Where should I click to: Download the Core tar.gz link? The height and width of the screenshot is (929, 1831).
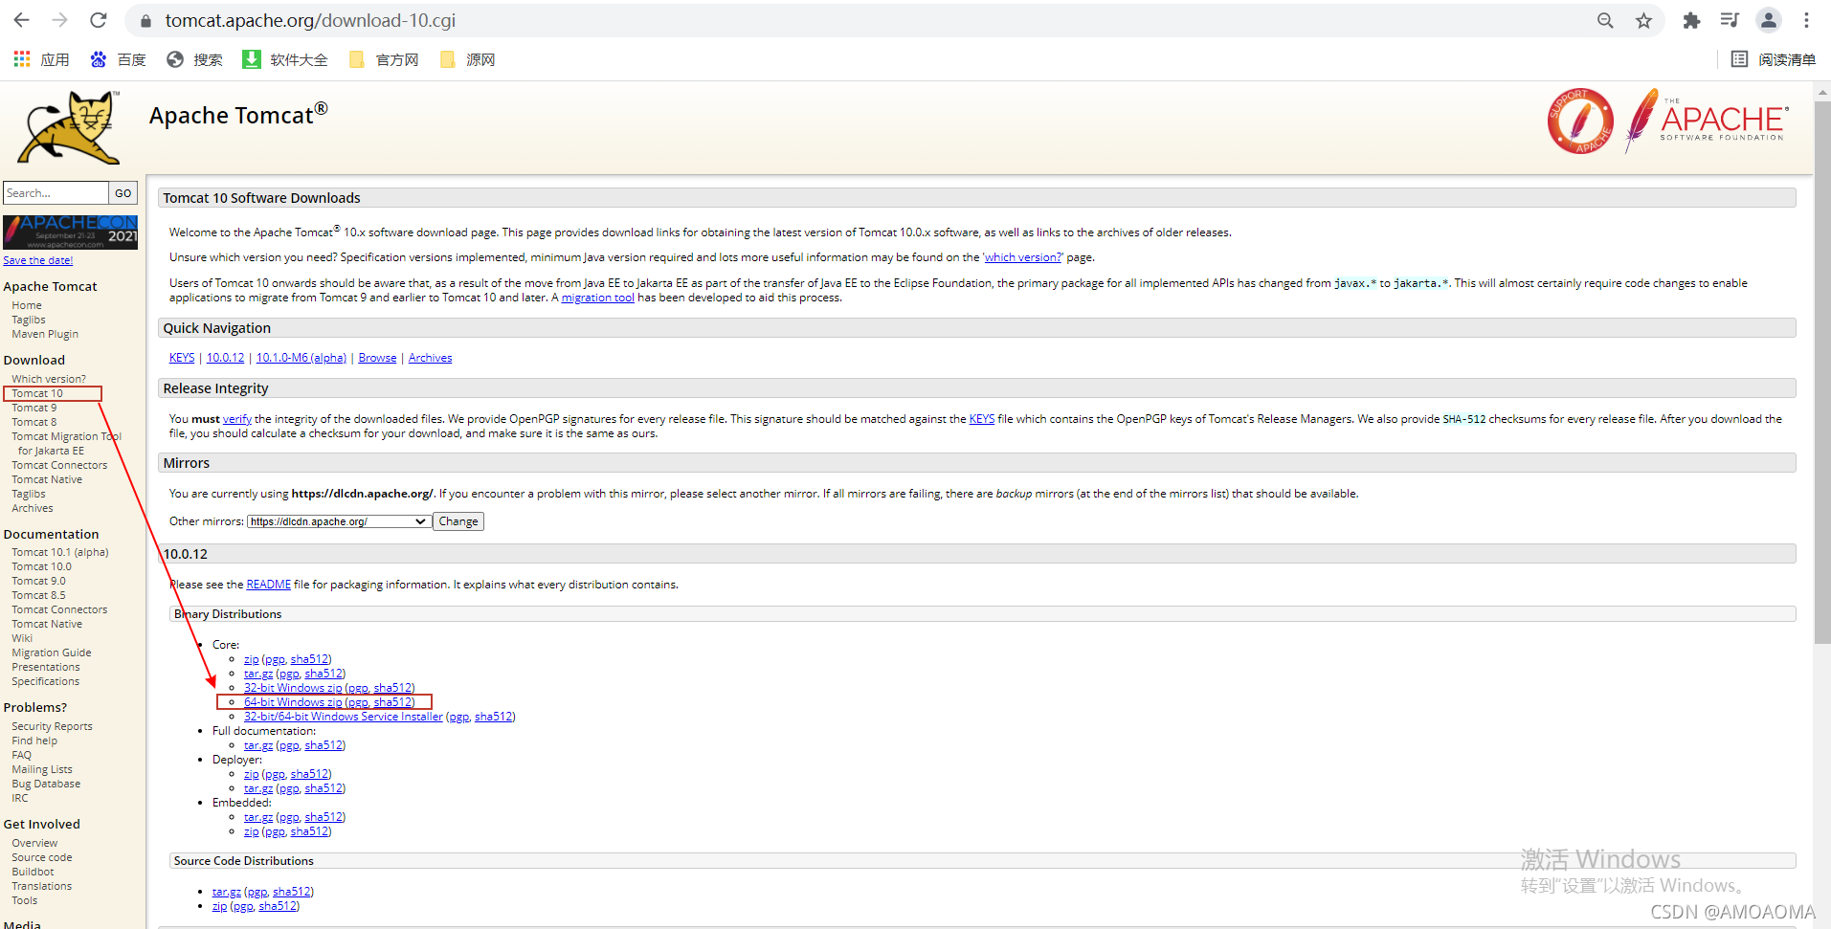[258, 674]
